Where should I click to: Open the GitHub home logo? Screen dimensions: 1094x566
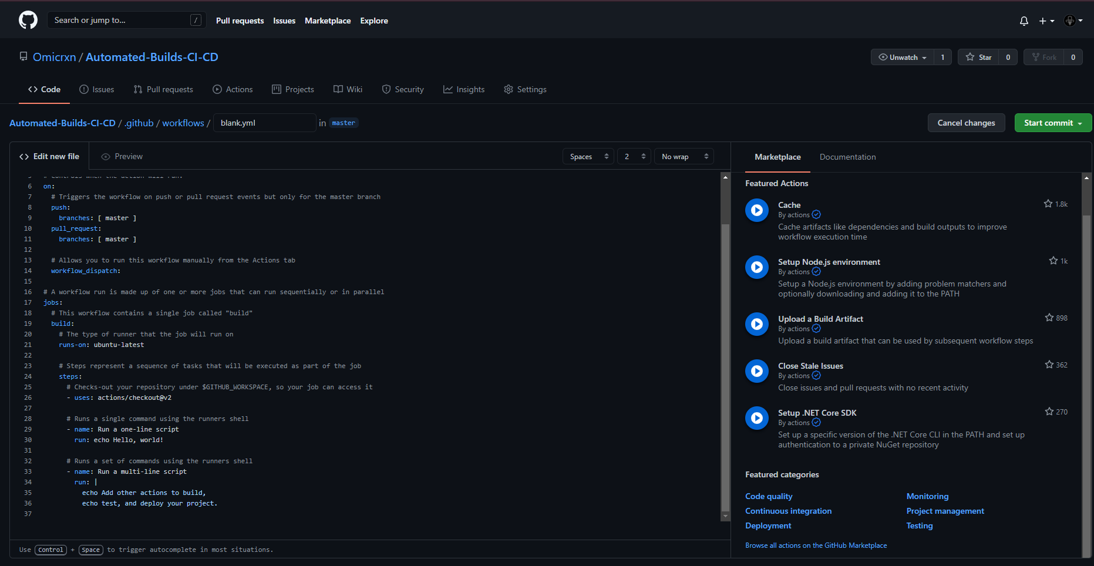click(x=28, y=20)
